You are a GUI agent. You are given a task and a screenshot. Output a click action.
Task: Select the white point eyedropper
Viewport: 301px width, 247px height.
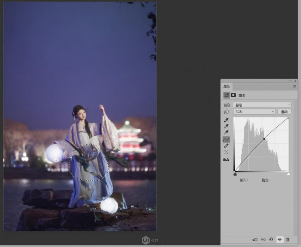click(226, 133)
